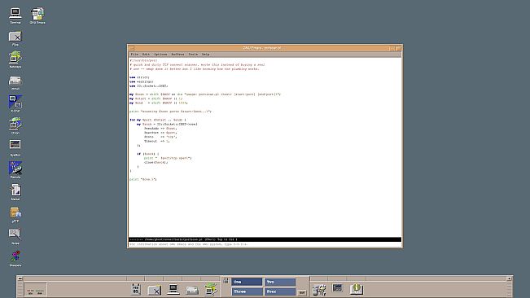Open the document icon below Remote
The width and height of the screenshot is (530, 298).
pos(15,192)
